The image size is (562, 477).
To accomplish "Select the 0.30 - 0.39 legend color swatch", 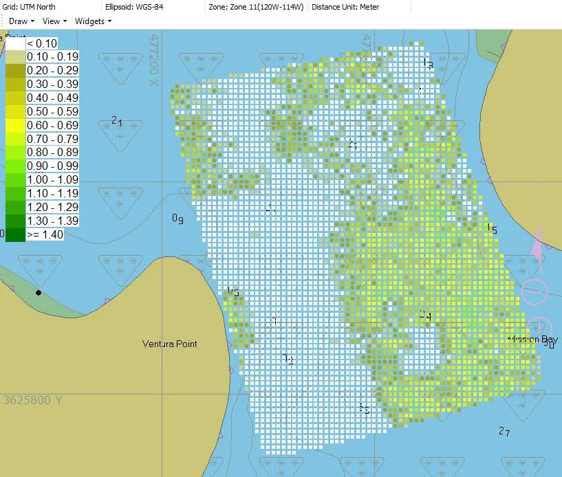I will (x=15, y=84).
